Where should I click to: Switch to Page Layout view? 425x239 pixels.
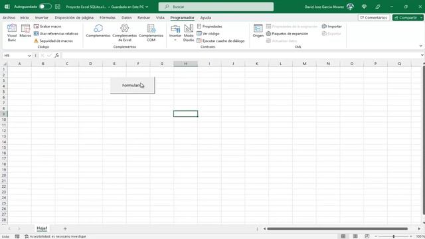tap(355, 236)
